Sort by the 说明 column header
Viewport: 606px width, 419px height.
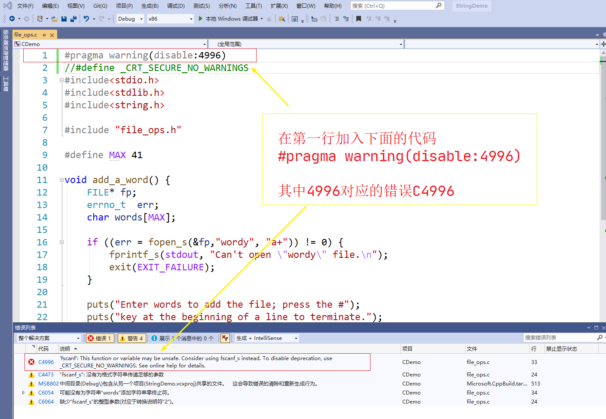229,349
